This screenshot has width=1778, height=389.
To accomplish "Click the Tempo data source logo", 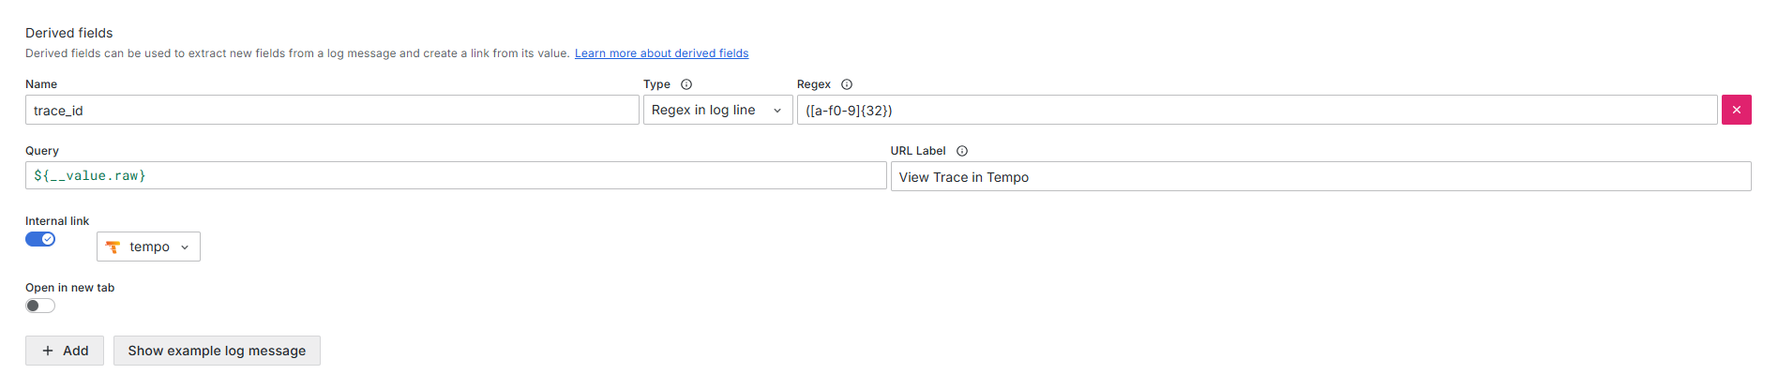I will point(113,247).
